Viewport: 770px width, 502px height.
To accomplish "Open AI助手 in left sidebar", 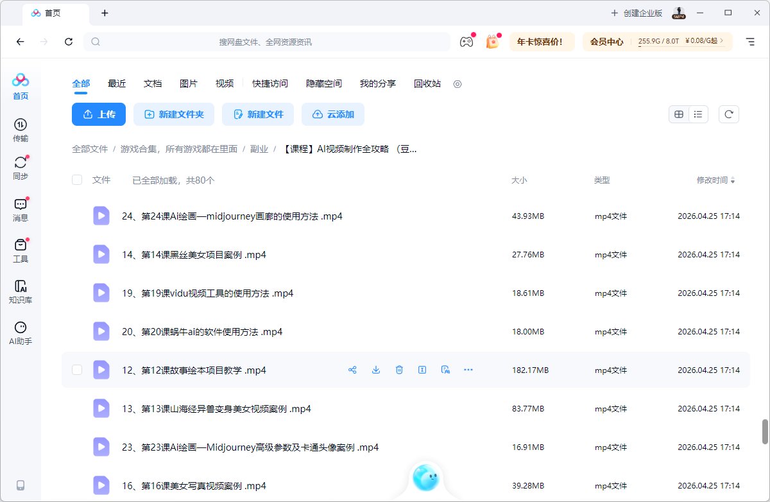I will (21, 333).
